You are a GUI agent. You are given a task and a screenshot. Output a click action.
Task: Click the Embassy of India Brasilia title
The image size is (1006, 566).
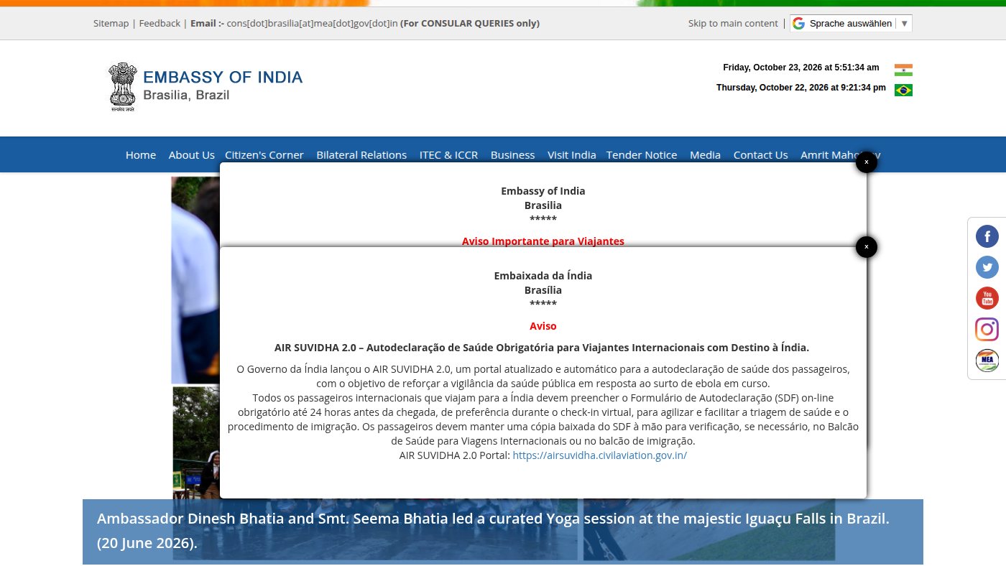click(223, 85)
